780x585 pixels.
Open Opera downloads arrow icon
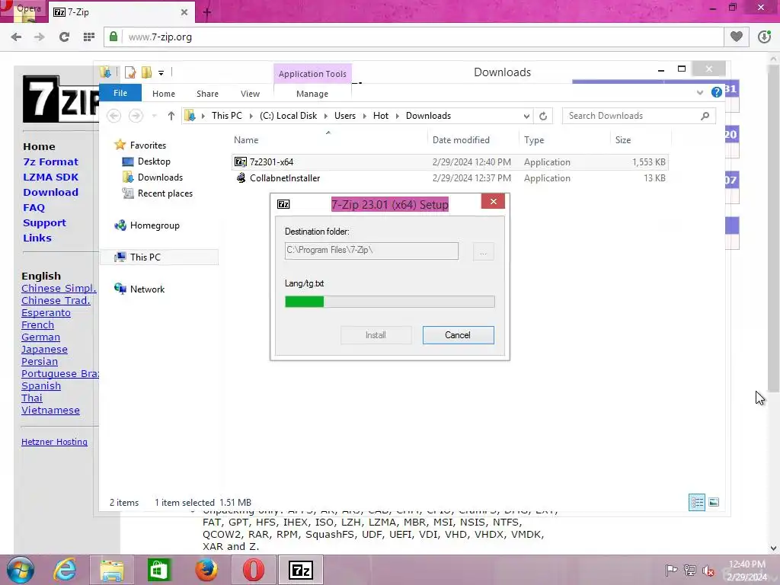(x=765, y=37)
